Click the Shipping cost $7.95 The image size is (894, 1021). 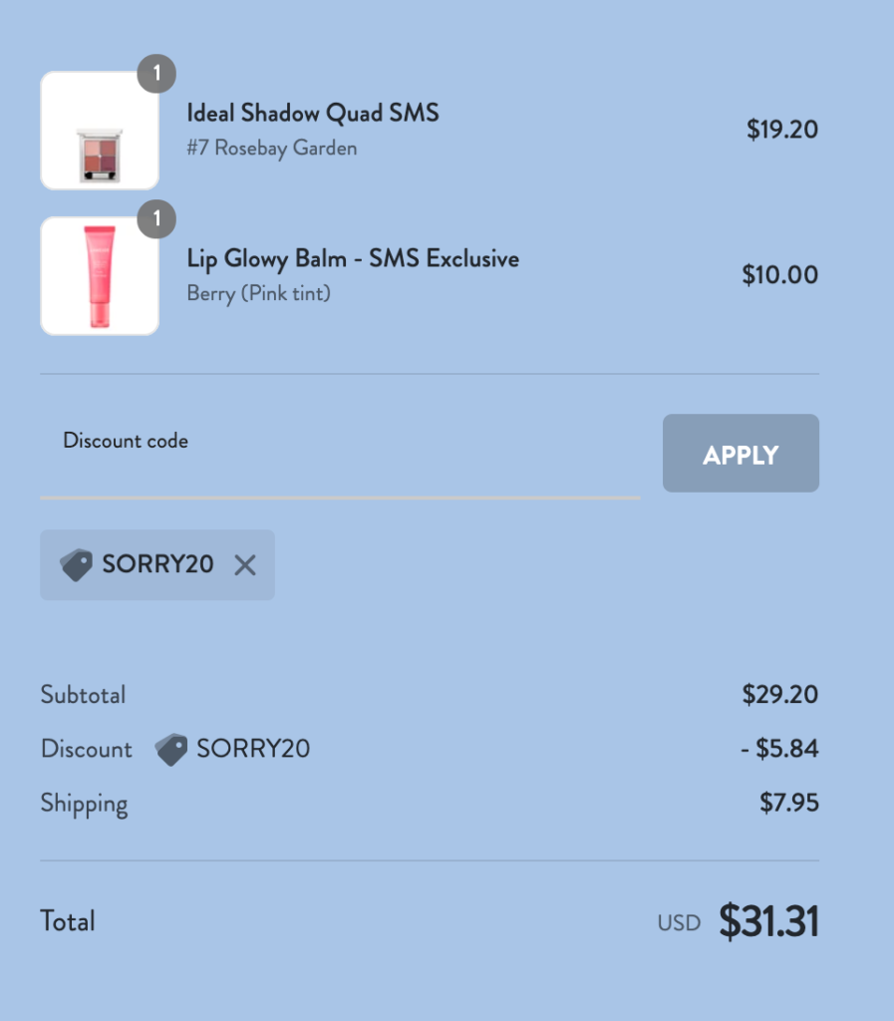(x=788, y=803)
